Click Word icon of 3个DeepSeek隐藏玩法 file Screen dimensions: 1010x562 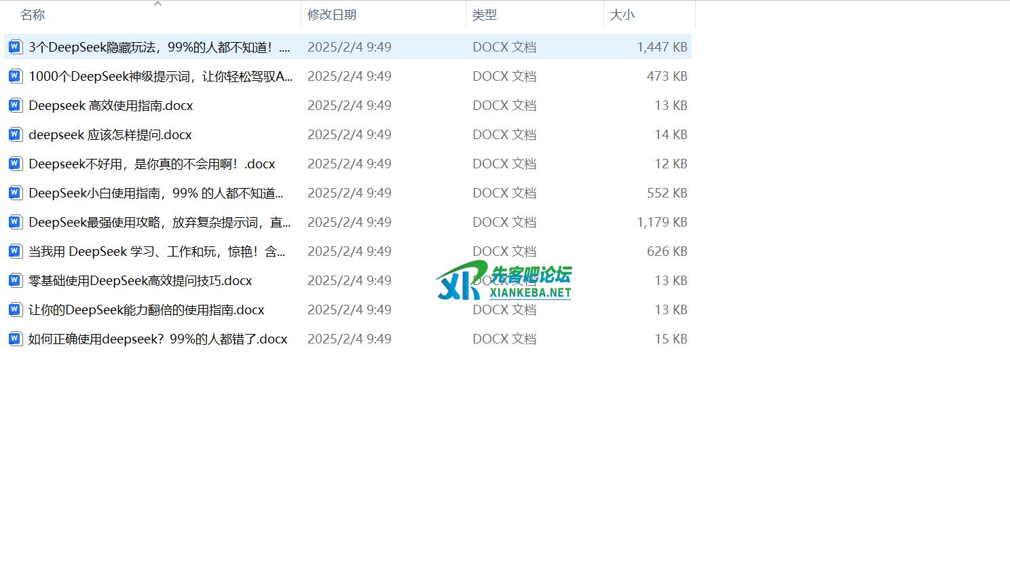15,47
